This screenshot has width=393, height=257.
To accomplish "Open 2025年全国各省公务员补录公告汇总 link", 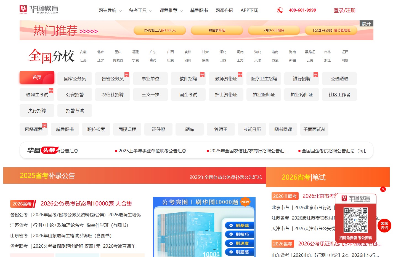I will (x=226, y=177).
